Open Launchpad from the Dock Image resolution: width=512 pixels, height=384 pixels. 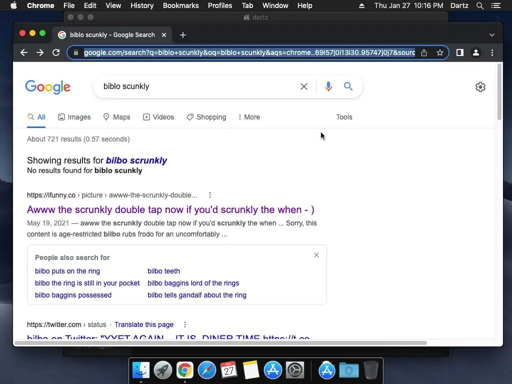[163, 370]
